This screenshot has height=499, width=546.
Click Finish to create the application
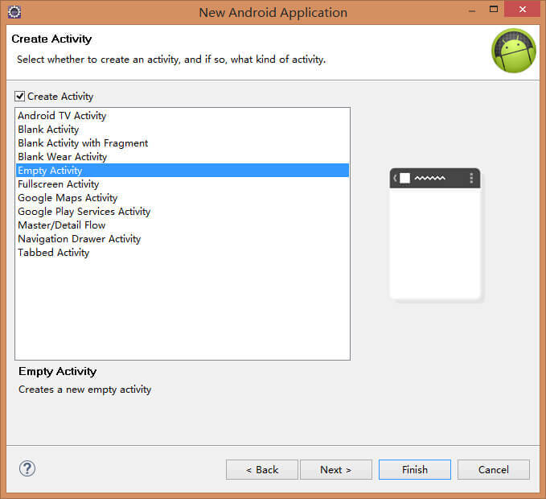click(x=415, y=470)
